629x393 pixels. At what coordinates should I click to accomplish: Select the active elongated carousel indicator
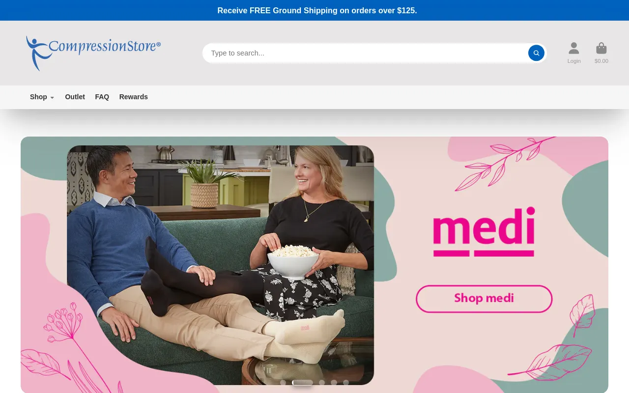coord(303,383)
